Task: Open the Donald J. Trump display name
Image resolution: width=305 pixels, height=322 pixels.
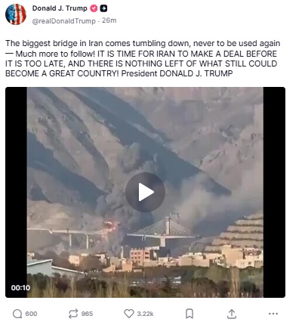Action: (60, 8)
